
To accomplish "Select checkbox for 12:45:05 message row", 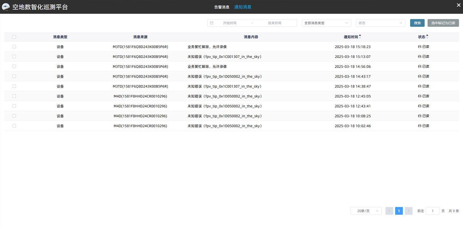I will (x=14, y=96).
